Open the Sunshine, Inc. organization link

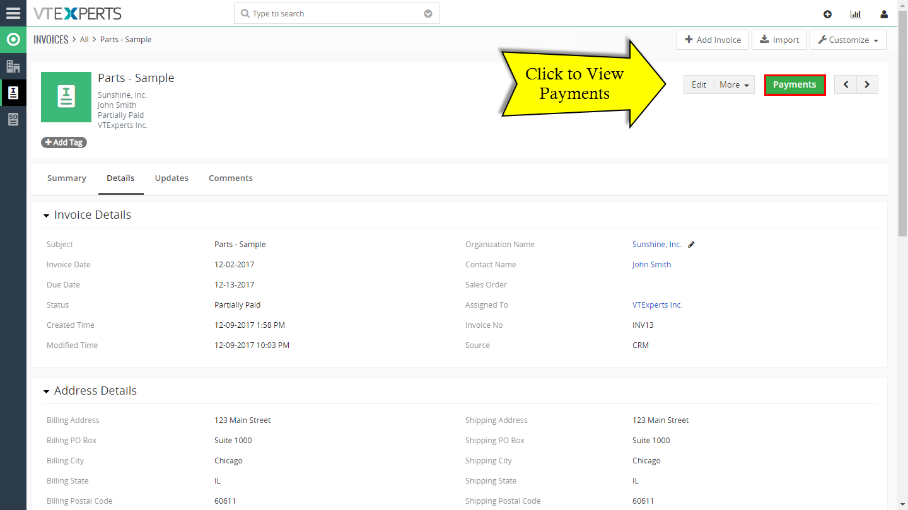[657, 245]
